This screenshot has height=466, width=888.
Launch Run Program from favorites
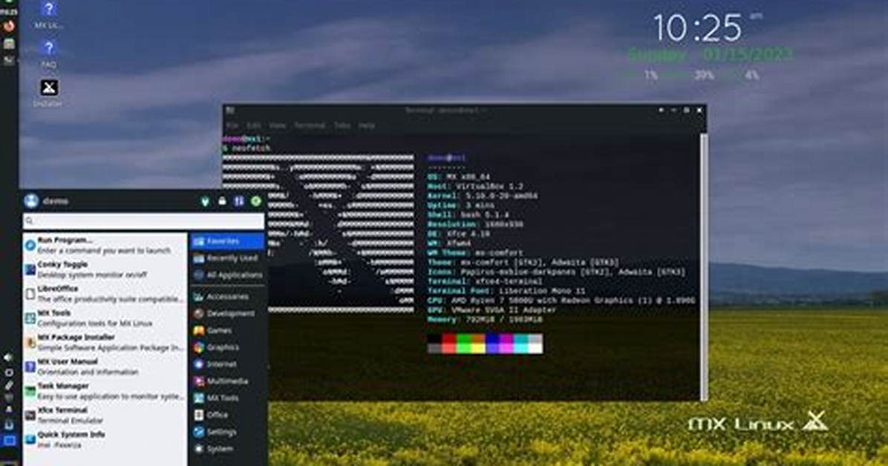pos(105,245)
